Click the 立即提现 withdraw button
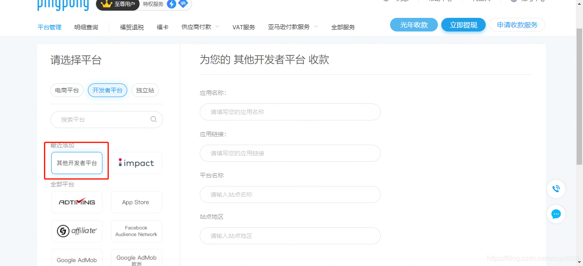The image size is (583, 266). (463, 24)
